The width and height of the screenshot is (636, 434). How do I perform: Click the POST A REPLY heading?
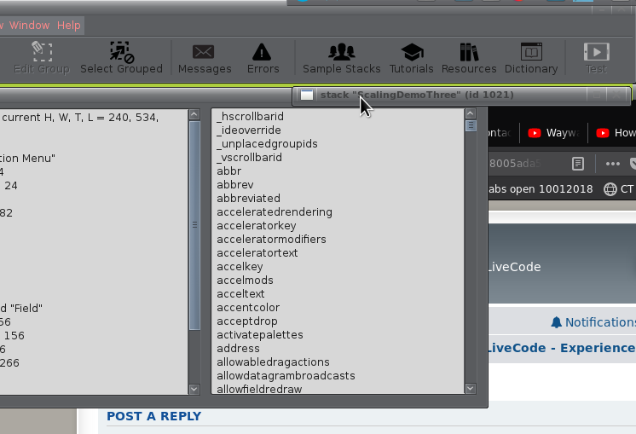pyautogui.click(x=153, y=417)
